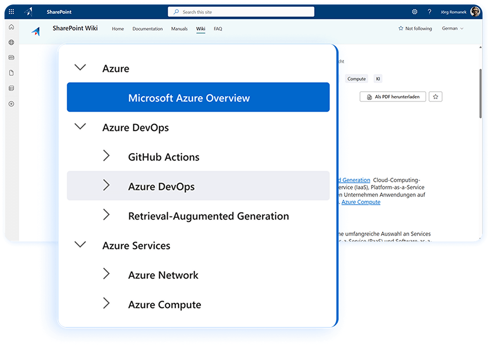Click the SharePoint product name in header

[x=59, y=12]
